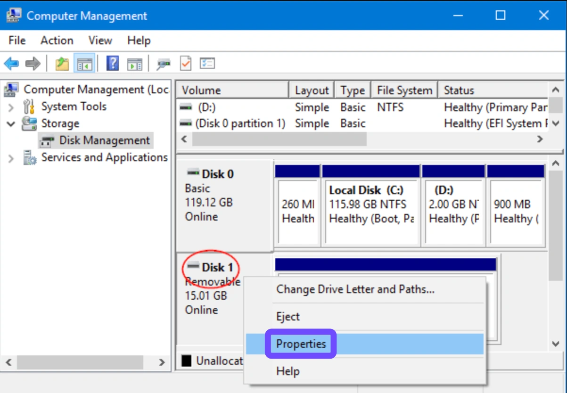Screen dimensions: 567x393
Task: Toggle the Show/Hide Console Tree icon
Action: point(84,64)
